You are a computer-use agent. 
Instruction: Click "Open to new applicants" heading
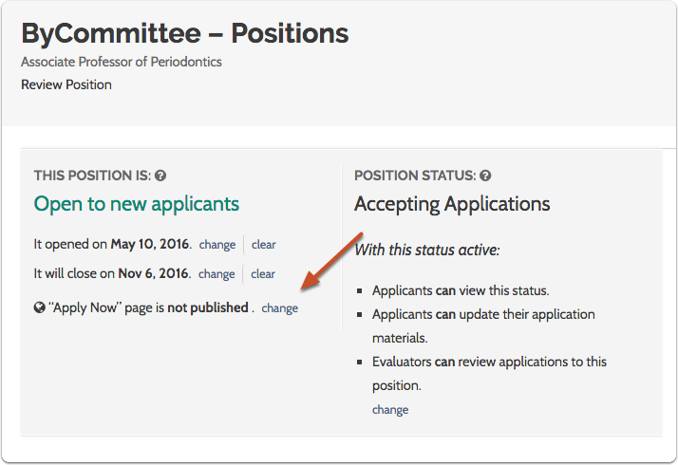pos(136,204)
